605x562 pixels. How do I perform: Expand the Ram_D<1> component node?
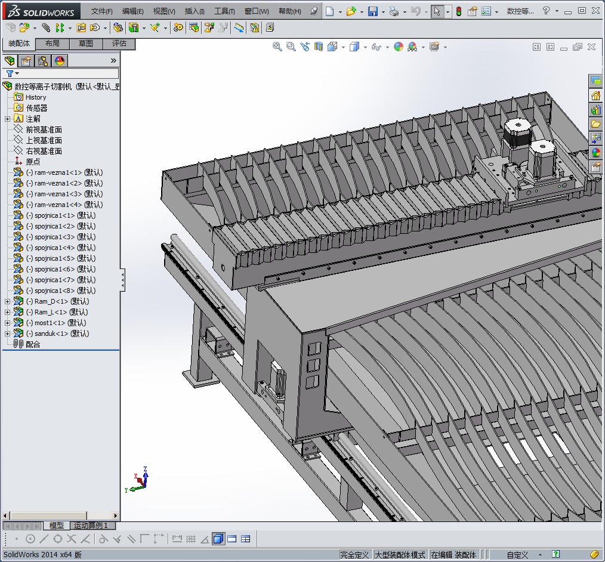click(7, 301)
